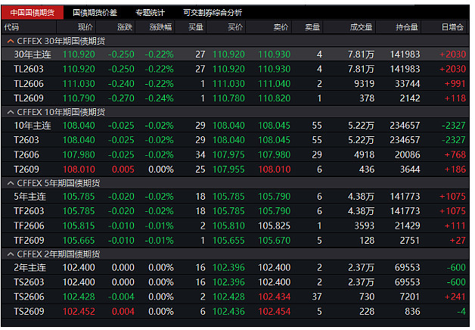Click TF2609 daily position change +27
The height and width of the screenshot is (330, 475).
point(458,240)
